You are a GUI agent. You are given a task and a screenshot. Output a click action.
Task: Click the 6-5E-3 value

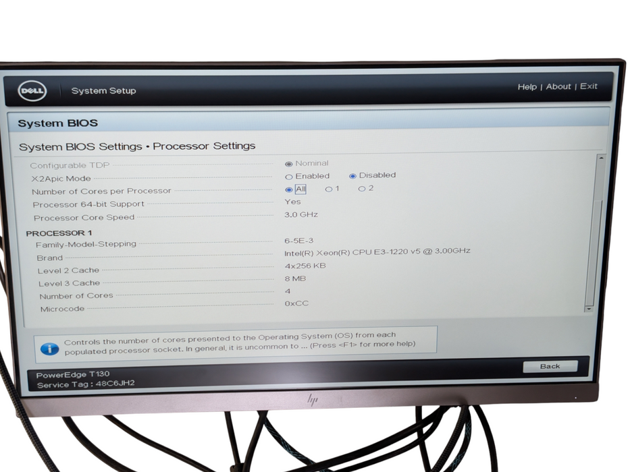[298, 241]
